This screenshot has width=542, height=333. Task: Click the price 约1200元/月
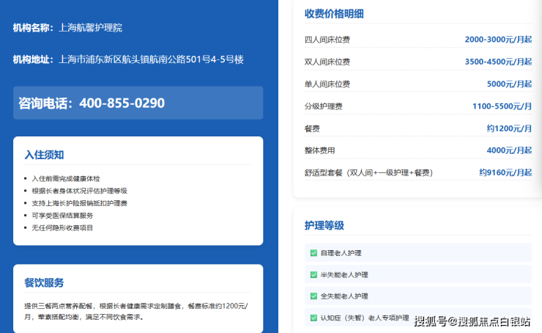[x=510, y=128]
